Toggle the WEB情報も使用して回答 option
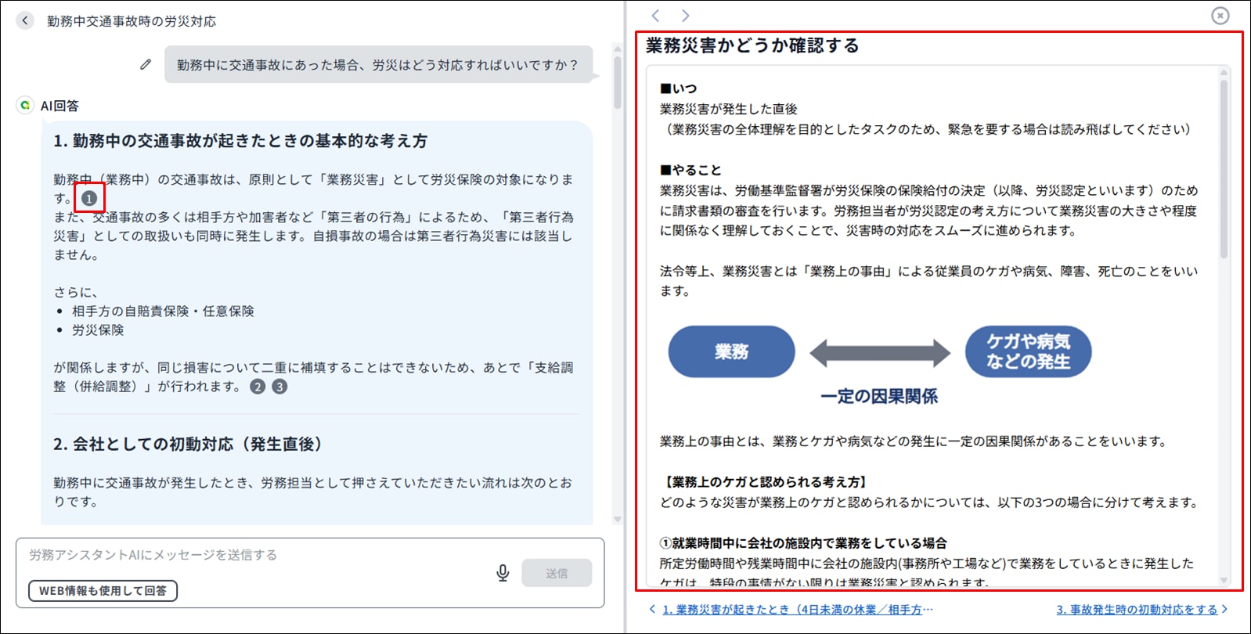1251x634 pixels. [x=103, y=591]
